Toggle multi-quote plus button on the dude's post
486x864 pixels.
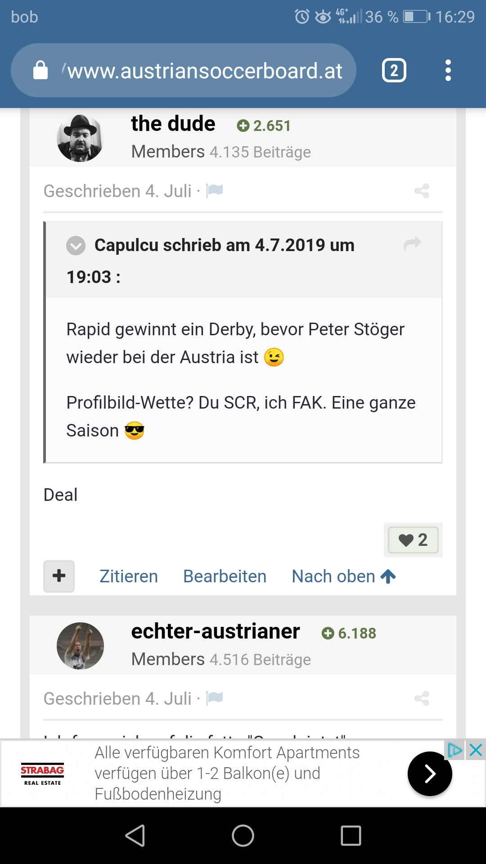coord(59,576)
